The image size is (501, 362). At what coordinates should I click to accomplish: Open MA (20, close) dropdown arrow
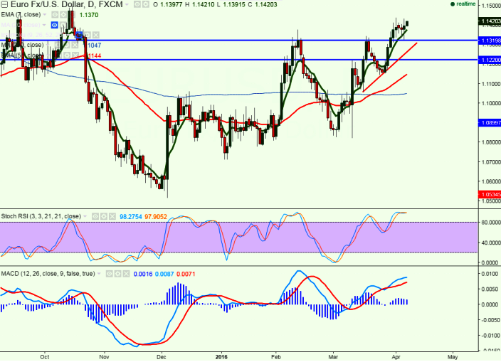pyautogui.click(x=44, y=25)
